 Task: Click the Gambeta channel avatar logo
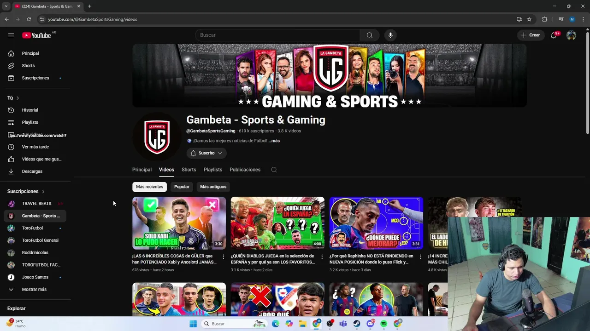[x=157, y=137]
